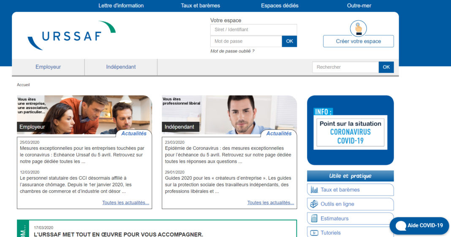Click OK button next to Rechercher
Viewport: 451px width, 237px height.
click(386, 67)
